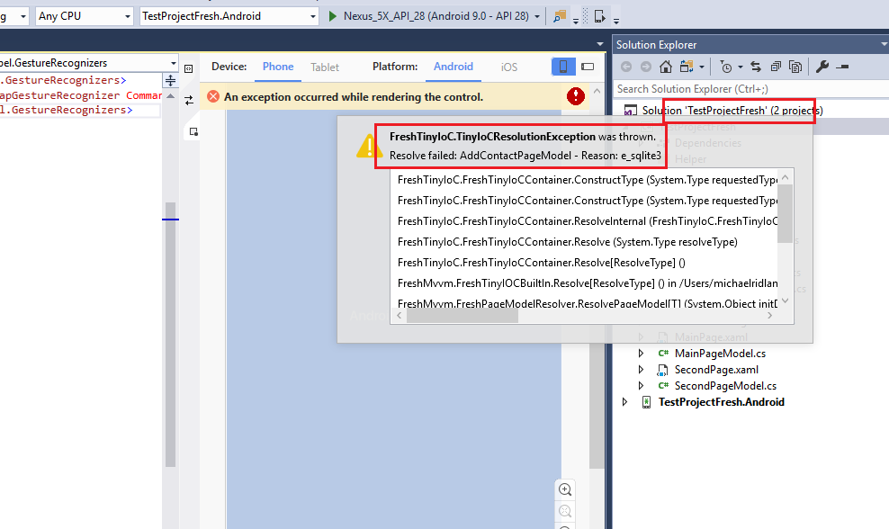Click the Home icon in Solution Explorer

coord(666,66)
